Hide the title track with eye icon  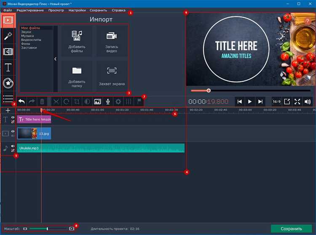coord(13,117)
